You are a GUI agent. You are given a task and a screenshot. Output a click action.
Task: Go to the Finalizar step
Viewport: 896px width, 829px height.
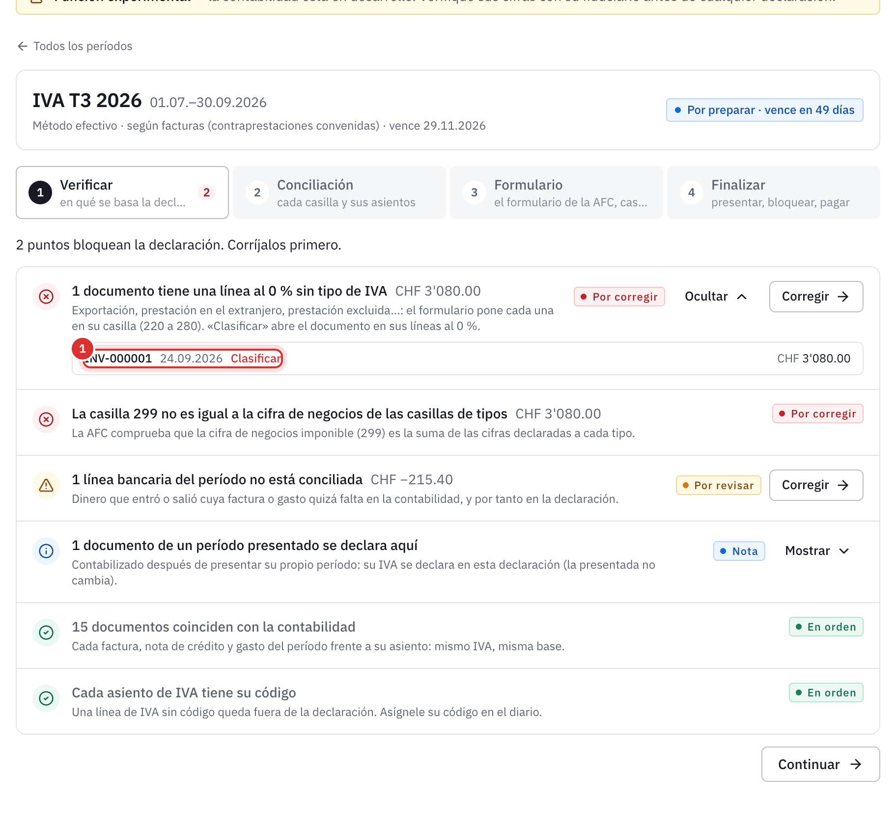coord(774,193)
